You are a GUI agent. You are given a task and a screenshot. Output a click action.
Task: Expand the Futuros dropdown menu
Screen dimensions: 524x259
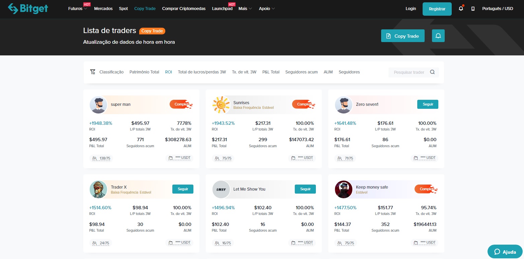coord(78,9)
